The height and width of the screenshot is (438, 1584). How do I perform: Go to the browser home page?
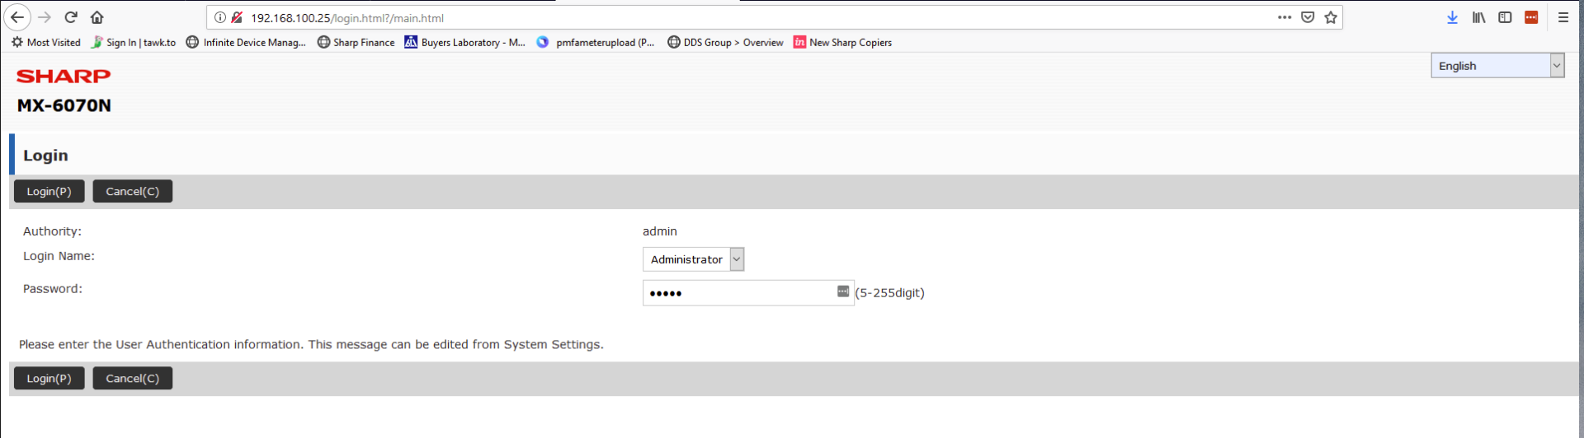(97, 17)
